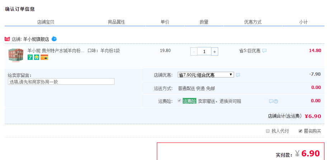
Task: Decrease quantity with the minus button
Action: click(194, 52)
